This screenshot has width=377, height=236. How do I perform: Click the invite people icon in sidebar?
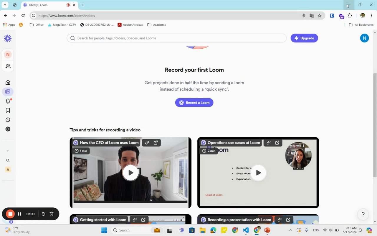click(x=8, y=66)
